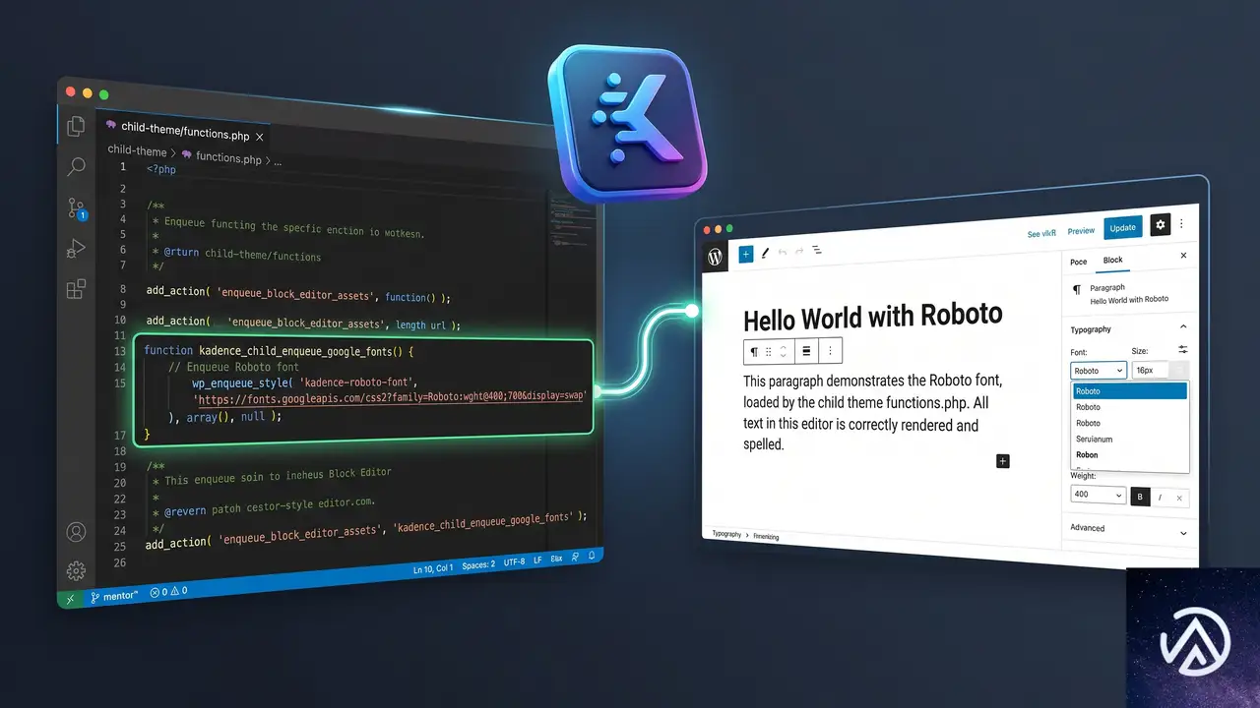Image resolution: width=1260 pixels, height=708 pixels.
Task: Click the Paragraph block card in the sidebar
Action: pyautogui.click(x=1127, y=293)
